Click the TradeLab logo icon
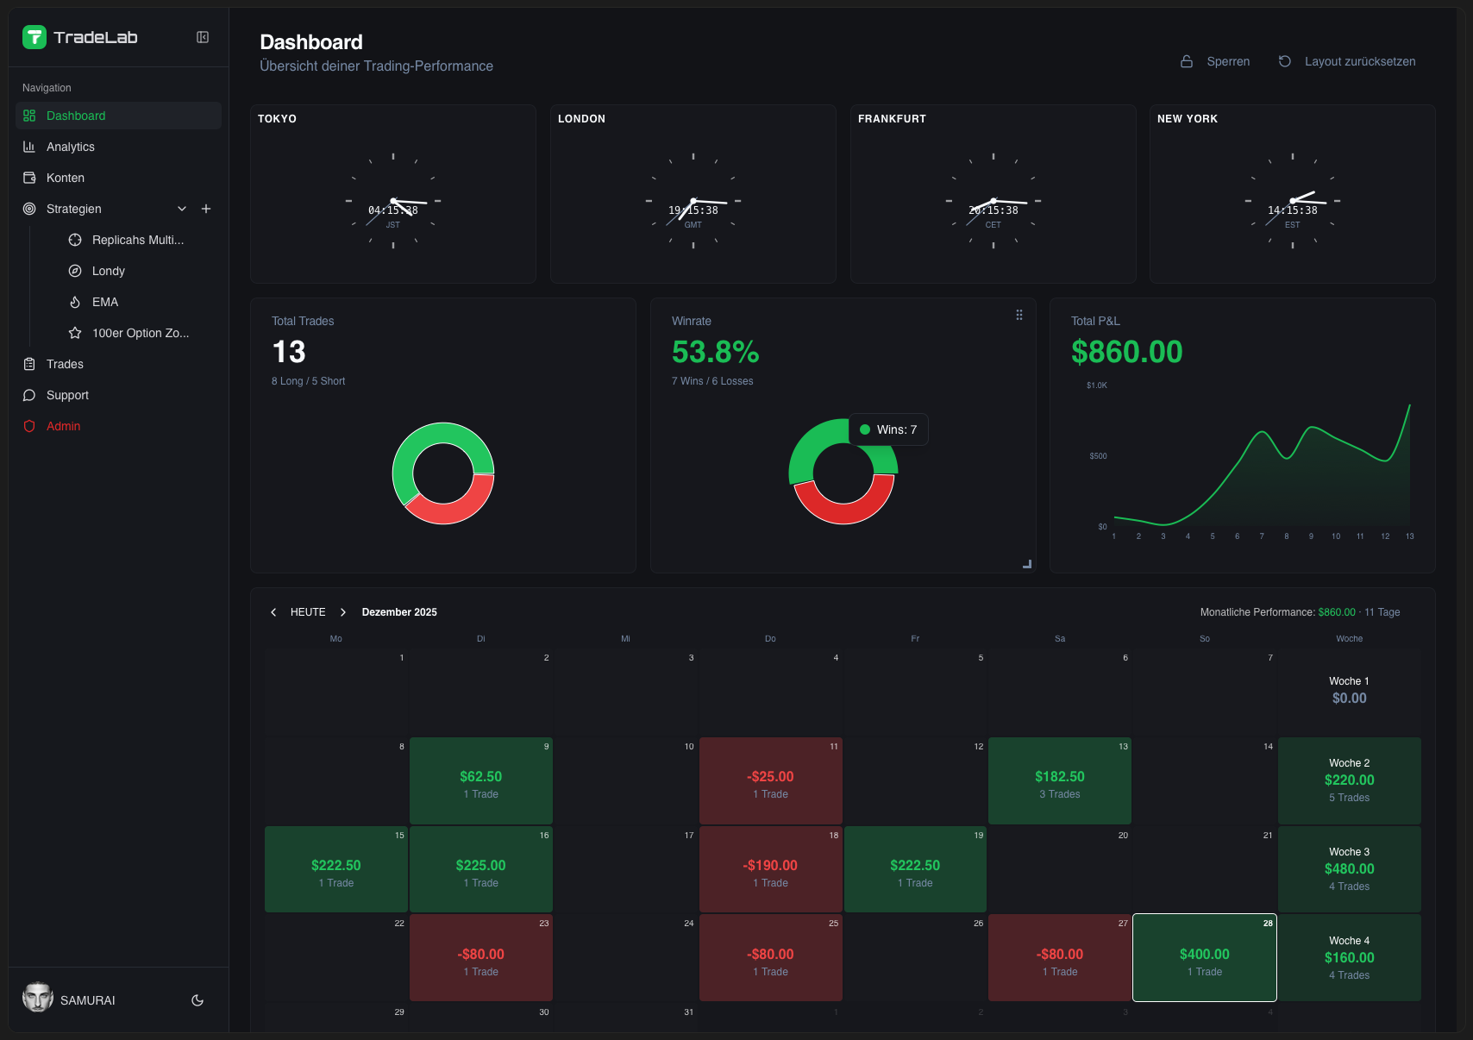 34,37
